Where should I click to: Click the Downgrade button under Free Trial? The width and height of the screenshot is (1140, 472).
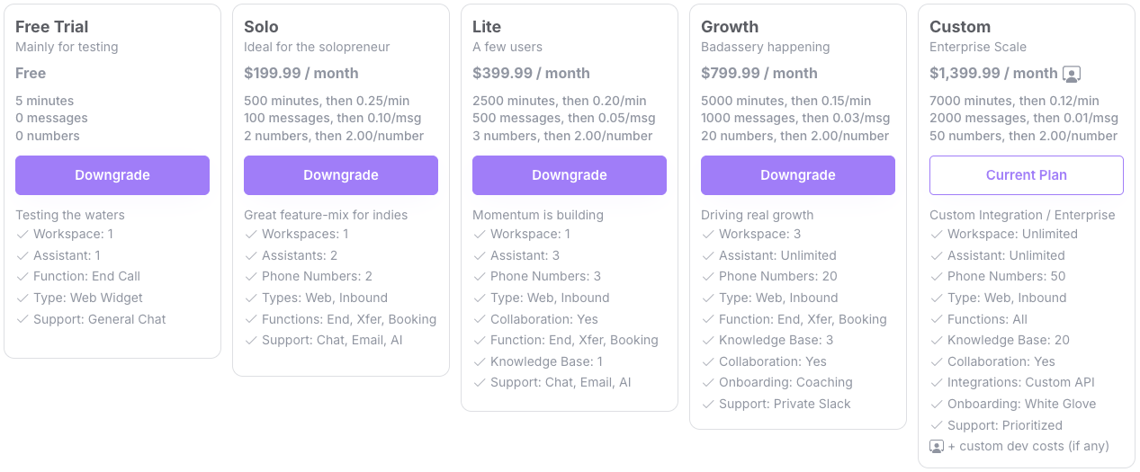pos(112,175)
